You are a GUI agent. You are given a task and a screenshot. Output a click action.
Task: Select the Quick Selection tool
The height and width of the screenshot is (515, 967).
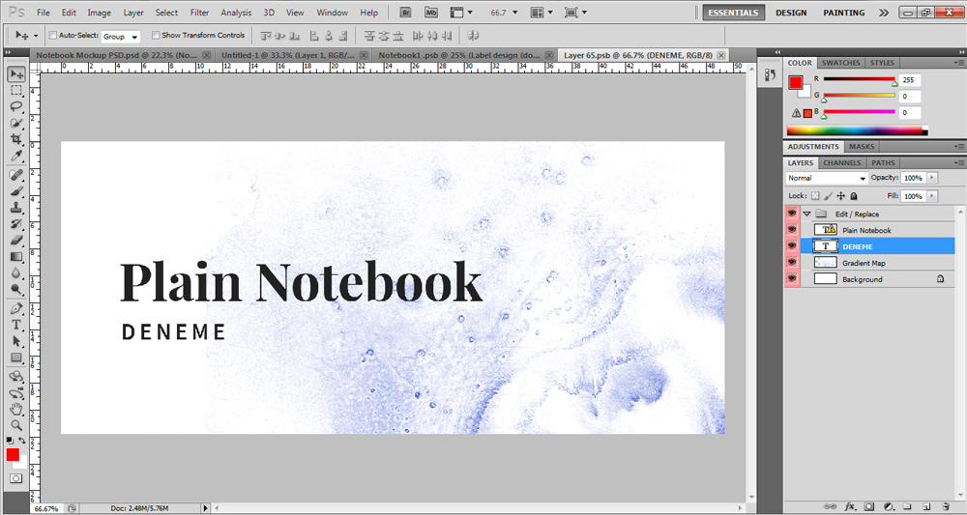pos(16,124)
